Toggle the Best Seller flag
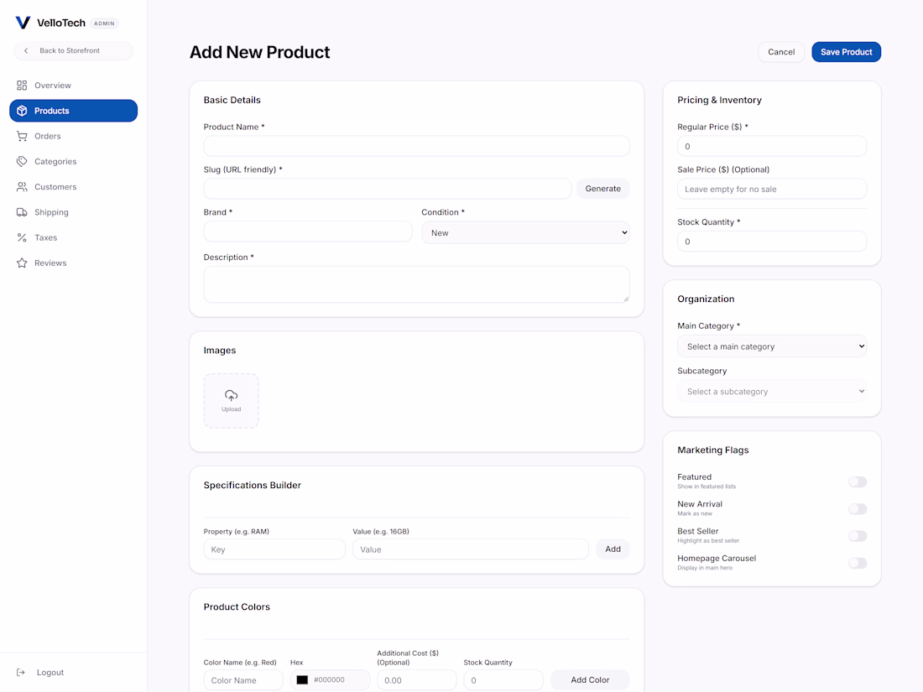 858,536
